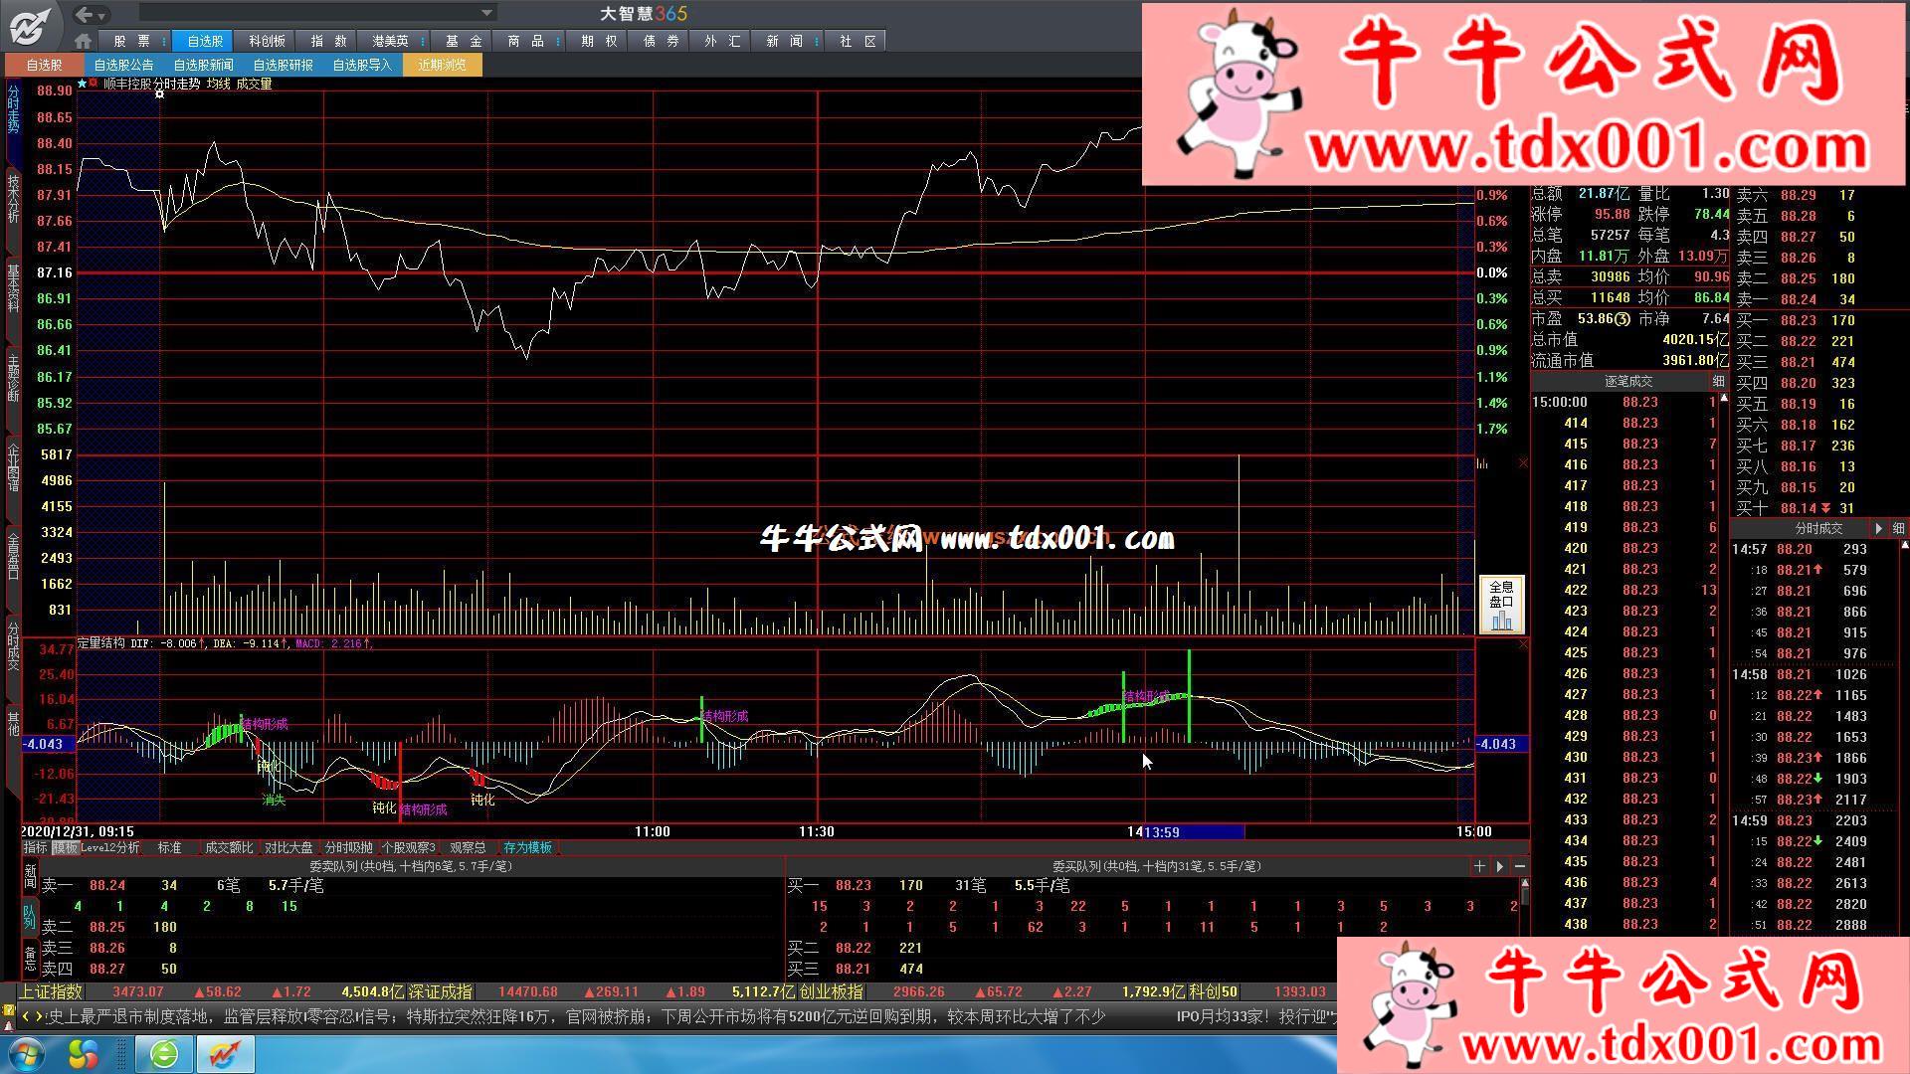1910x1074 pixels.
Task: Switch to 自选股 orange sub-tab
Action: coord(44,65)
